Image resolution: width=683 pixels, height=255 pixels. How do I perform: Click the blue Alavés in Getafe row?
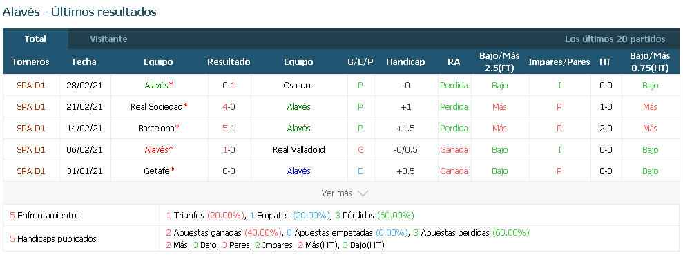(298, 171)
